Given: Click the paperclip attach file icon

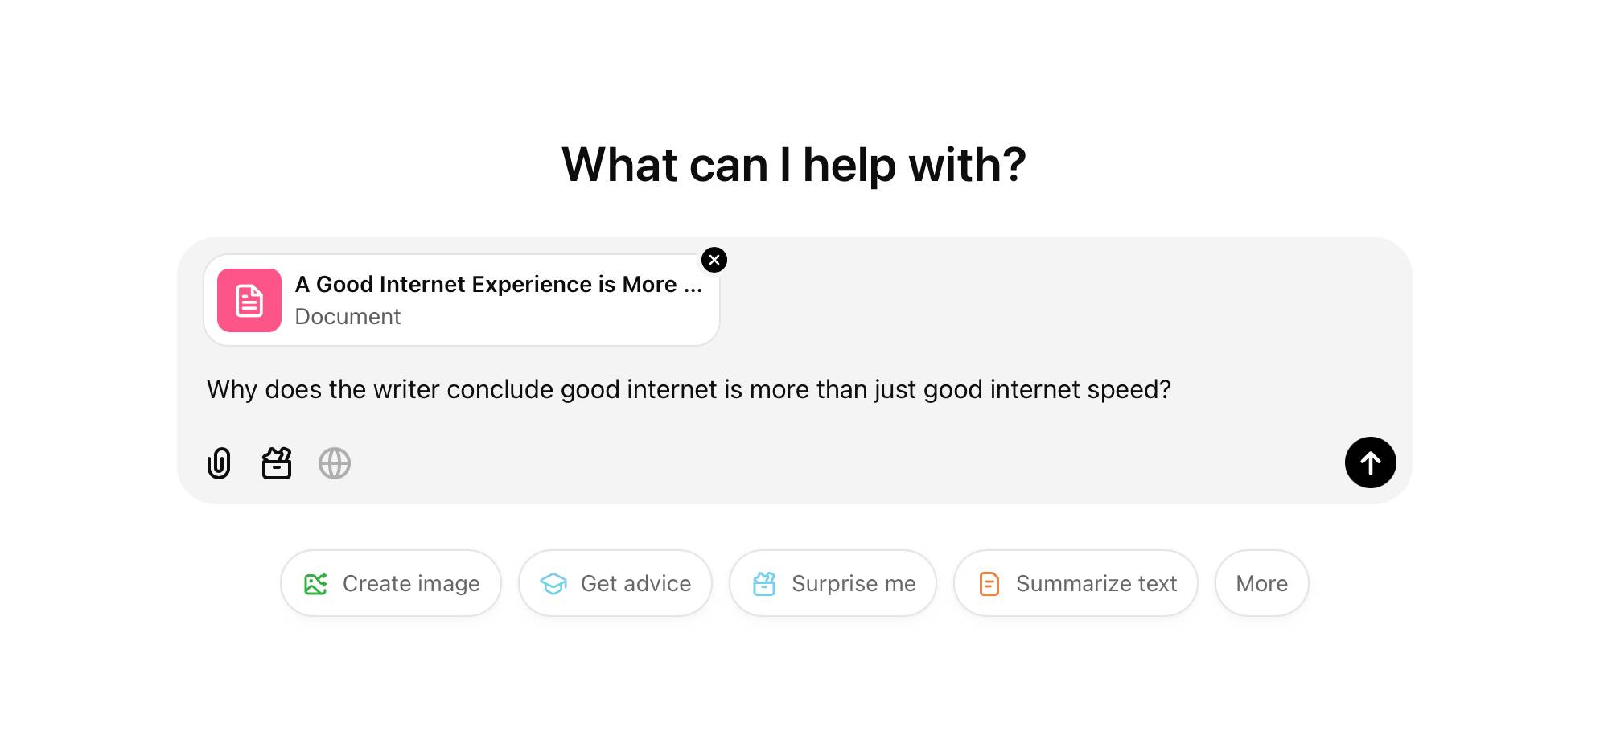Looking at the screenshot, I should (219, 463).
